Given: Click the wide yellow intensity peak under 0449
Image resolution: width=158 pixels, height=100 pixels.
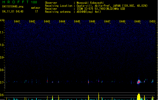Looking at the screenshot, I should coord(139,96).
